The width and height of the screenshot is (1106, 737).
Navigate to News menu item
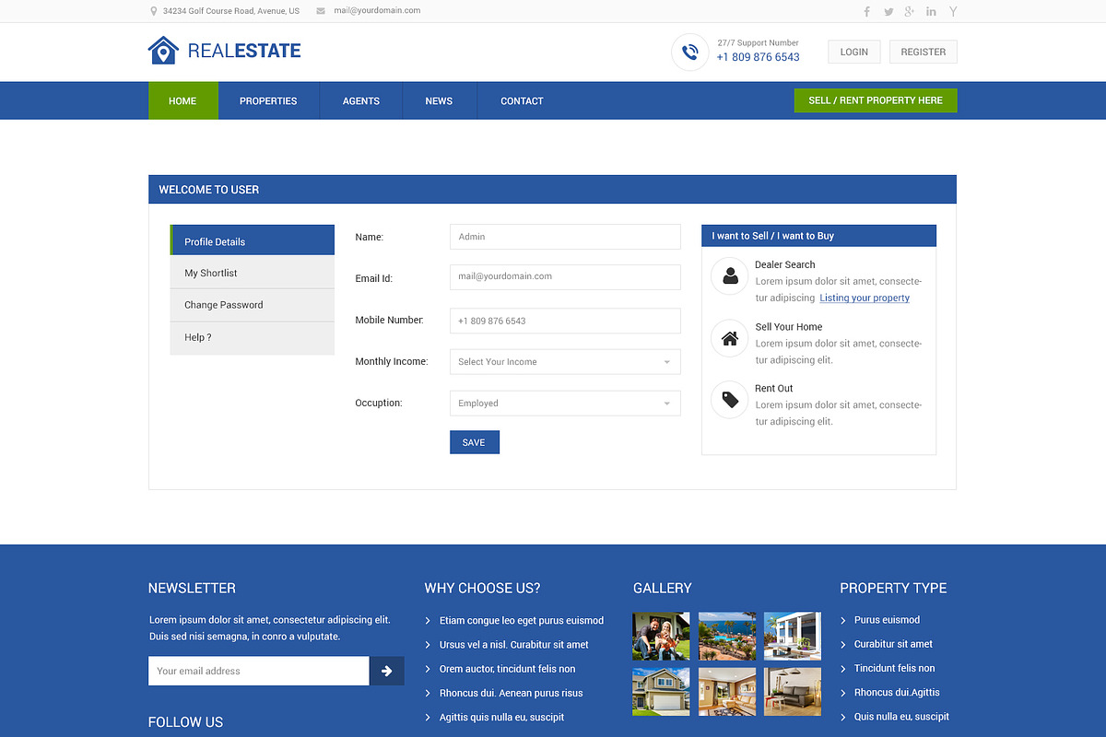439,100
